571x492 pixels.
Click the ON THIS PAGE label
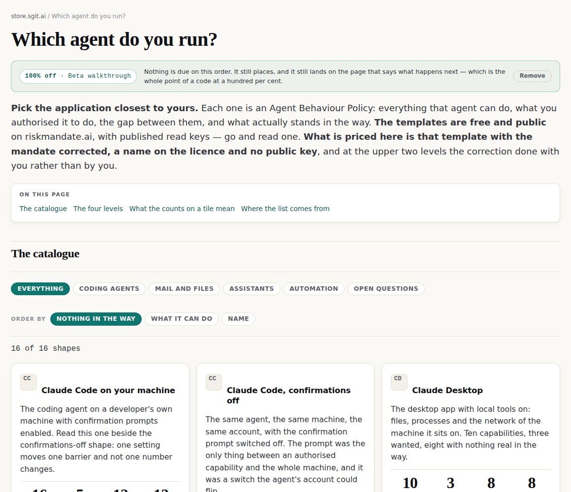coord(44,194)
